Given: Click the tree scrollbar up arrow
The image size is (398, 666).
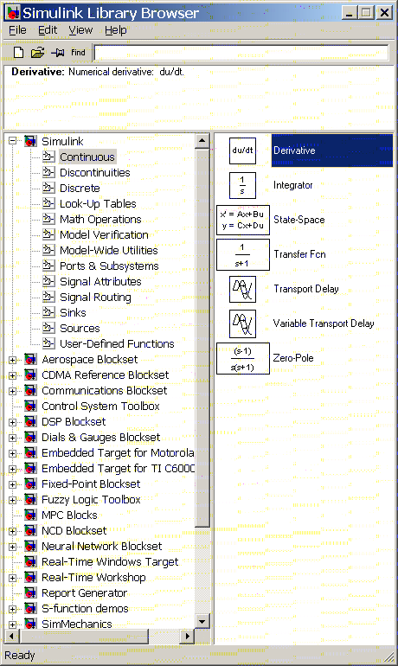Looking at the screenshot, I should tap(202, 141).
